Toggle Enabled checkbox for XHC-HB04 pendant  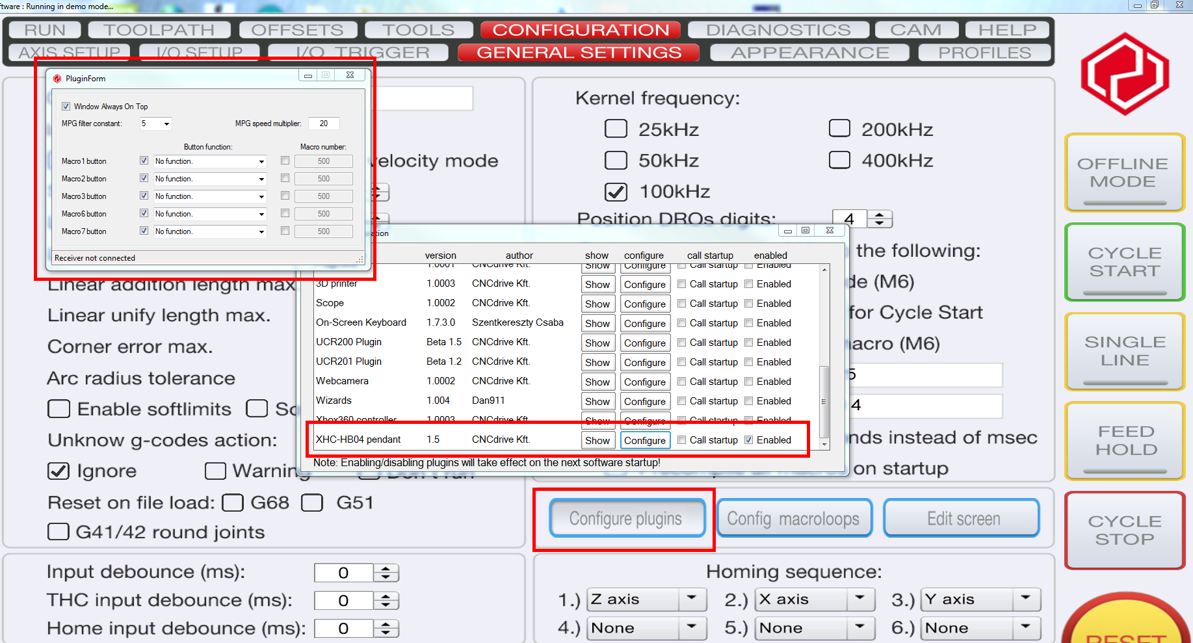coord(749,440)
